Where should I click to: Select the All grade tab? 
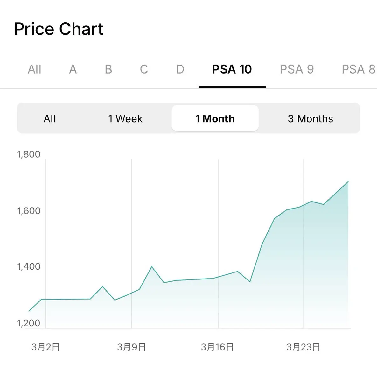[34, 69]
